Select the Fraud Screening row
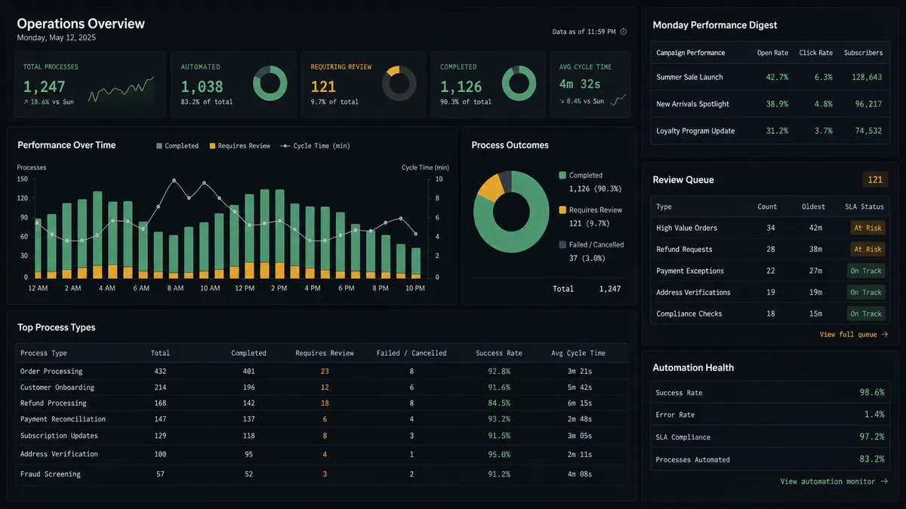906x509 pixels. [322, 474]
